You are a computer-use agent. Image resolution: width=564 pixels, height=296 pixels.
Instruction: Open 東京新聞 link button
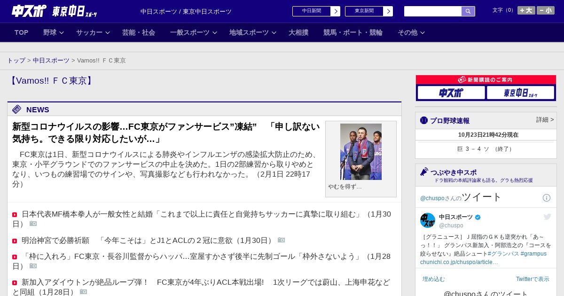(364, 11)
